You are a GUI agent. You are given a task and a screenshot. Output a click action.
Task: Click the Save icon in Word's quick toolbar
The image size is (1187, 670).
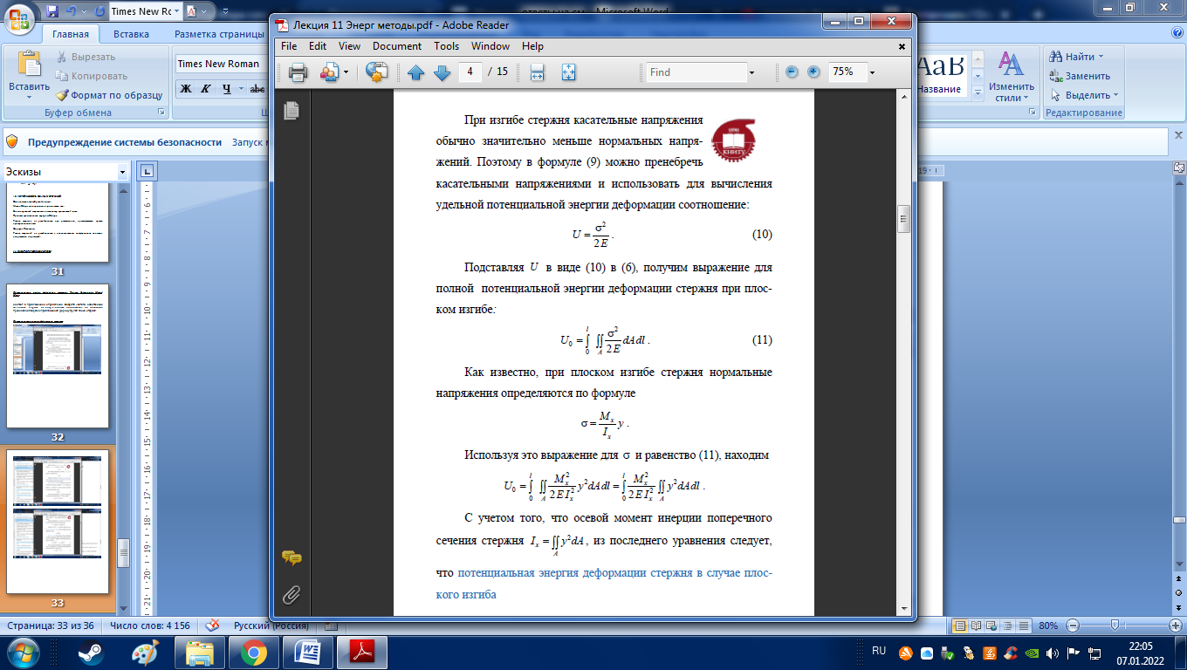point(52,11)
